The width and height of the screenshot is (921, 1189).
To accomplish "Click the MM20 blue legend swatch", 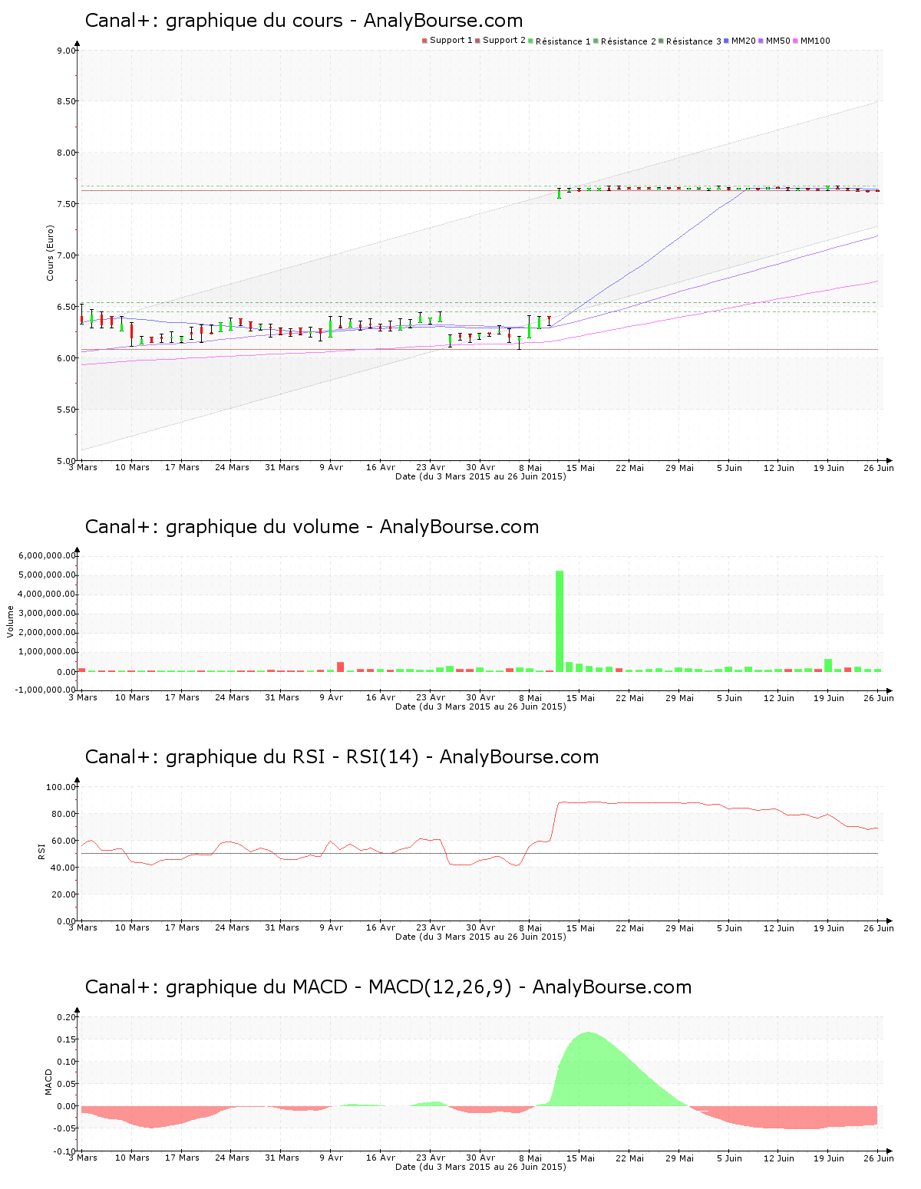I will point(726,41).
